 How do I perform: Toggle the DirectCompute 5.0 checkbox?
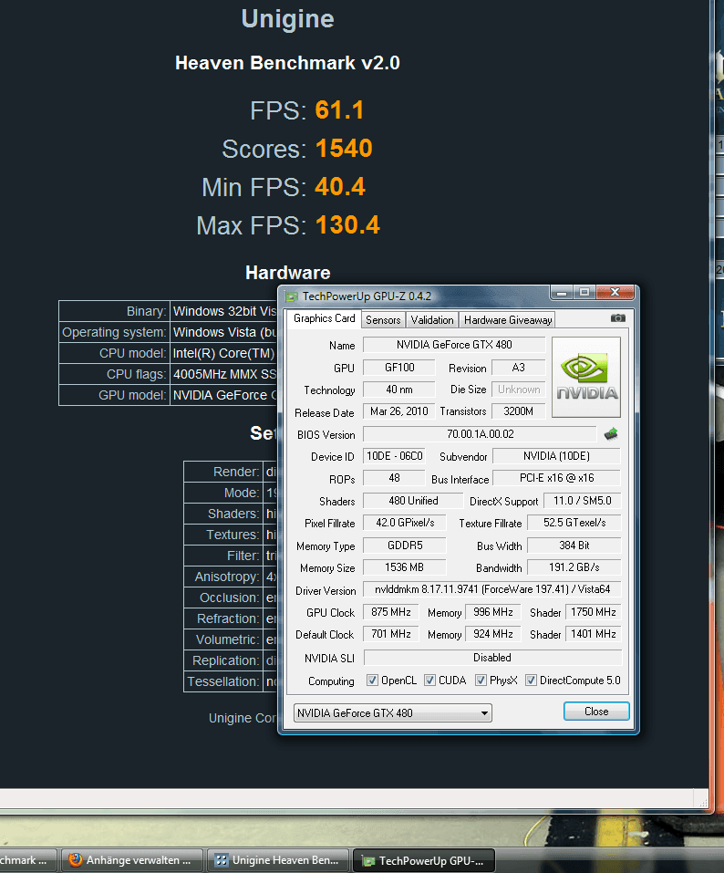[x=531, y=681]
